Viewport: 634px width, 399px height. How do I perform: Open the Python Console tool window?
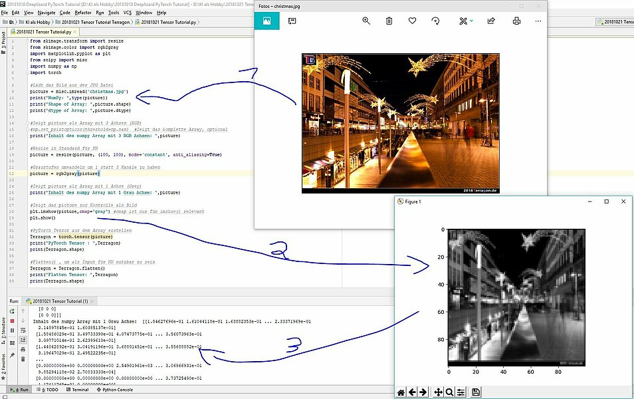[x=117, y=390]
